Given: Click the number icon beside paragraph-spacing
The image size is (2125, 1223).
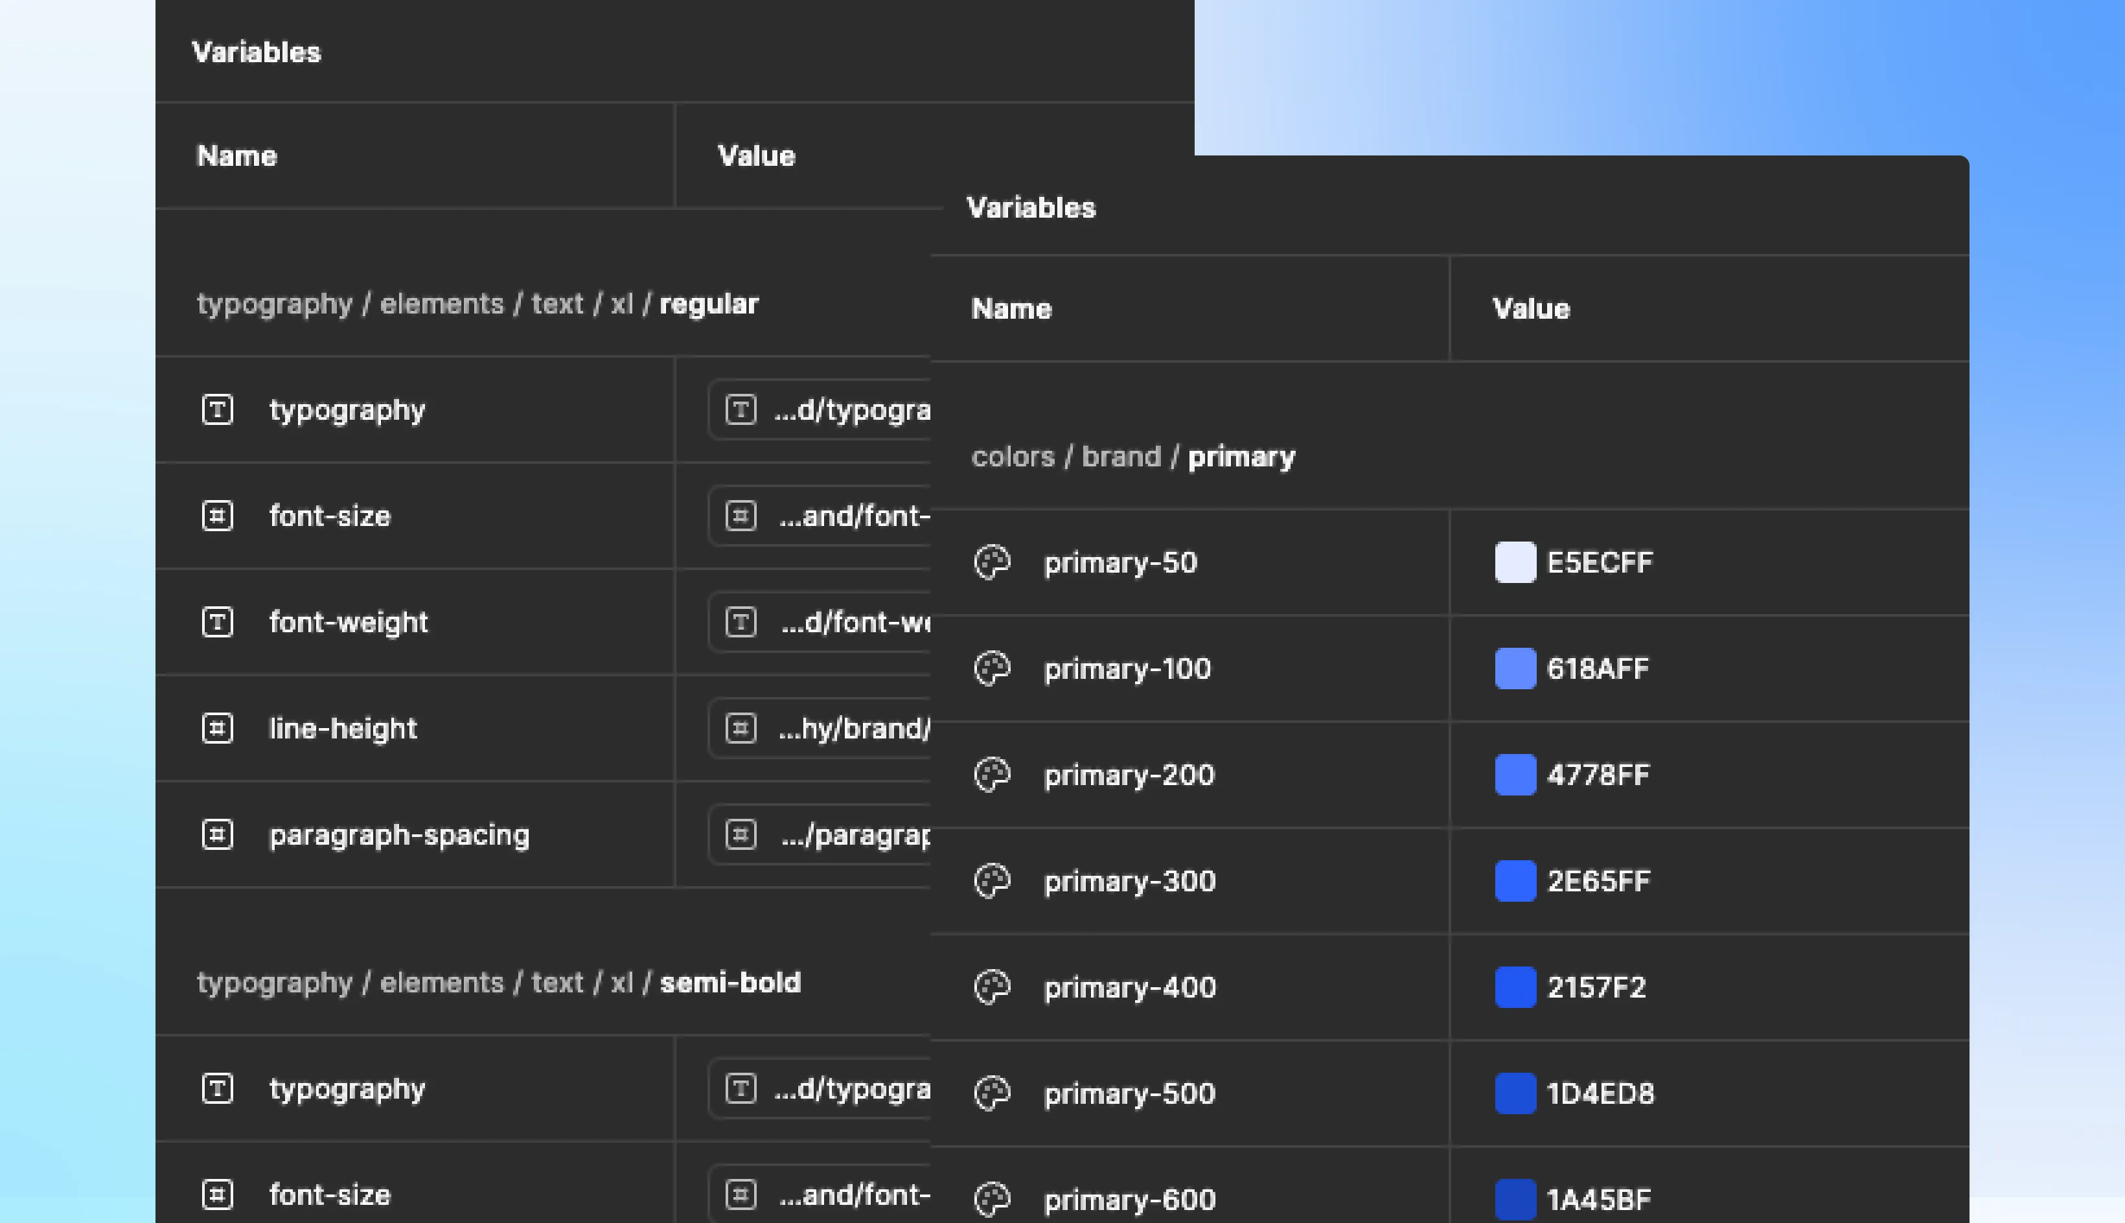Looking at the screenshot, I should coord(218,835).
